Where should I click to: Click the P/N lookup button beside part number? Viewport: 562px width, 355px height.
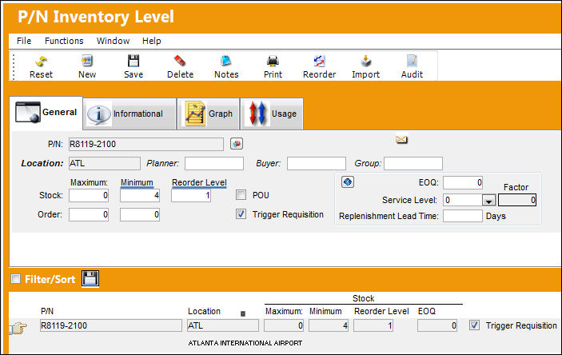pos(236,144)
